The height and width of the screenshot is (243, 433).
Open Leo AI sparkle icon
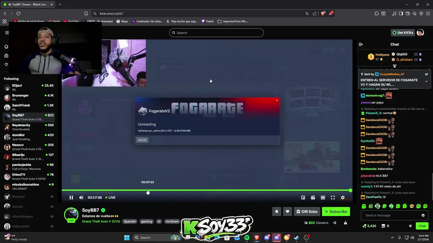(414, 13)
